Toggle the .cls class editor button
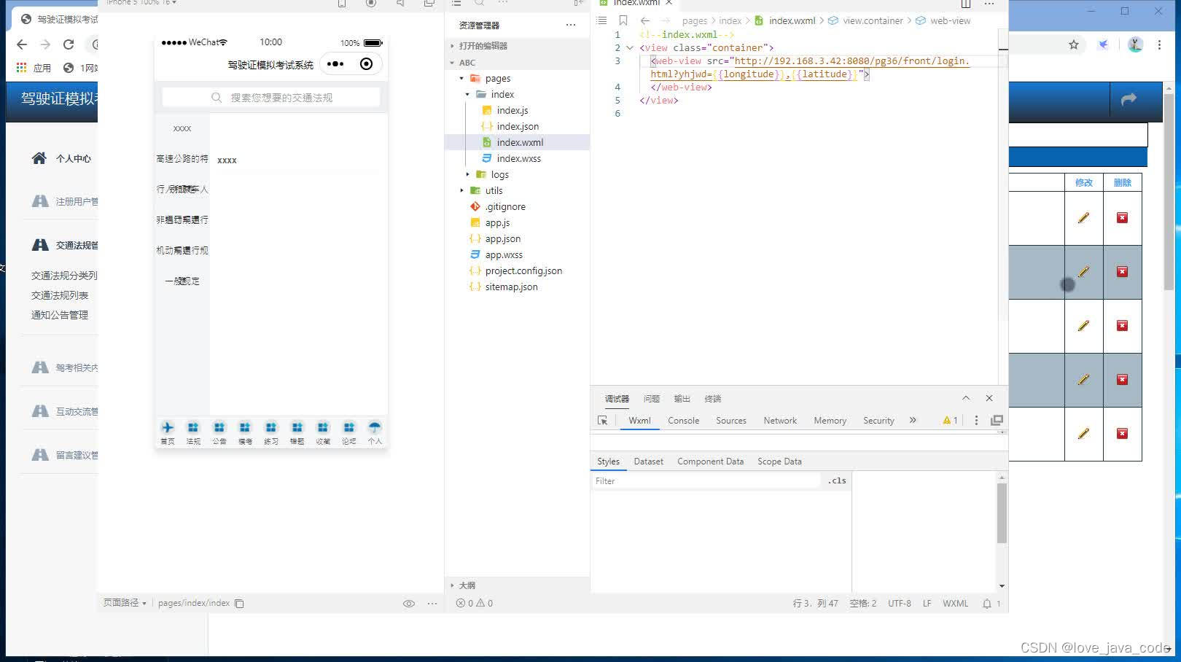The image size is (1181, 662). [x=837, y=481]
